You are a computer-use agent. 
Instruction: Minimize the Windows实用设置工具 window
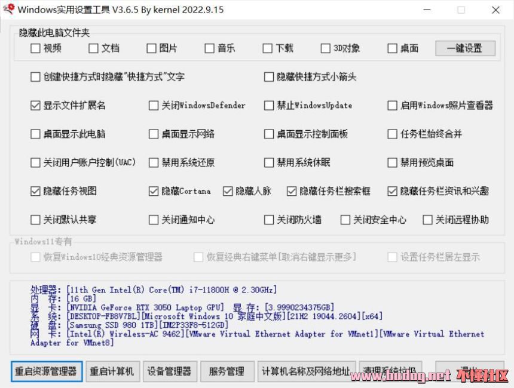click(x=427, y=10)
